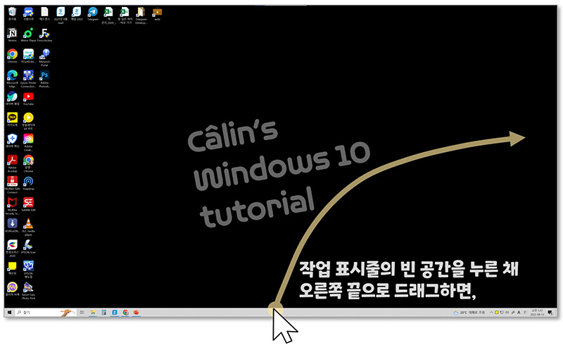Image resolution: width=563 pixels, height=350 pixels.
Task: Open the Subtitle Edit shortcut
Action: (28, 204)
